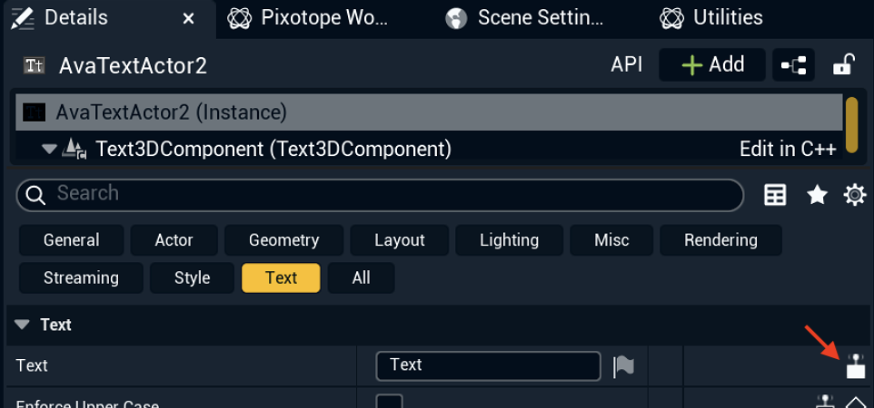Click the flag icon beside the Text field
Screen dimensions: 874x408
pos(624,365)
